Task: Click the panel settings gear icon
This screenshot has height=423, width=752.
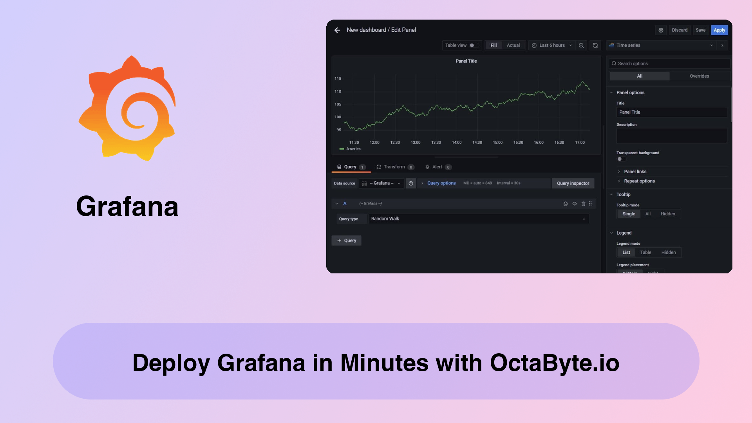Action: coord(661,30)
